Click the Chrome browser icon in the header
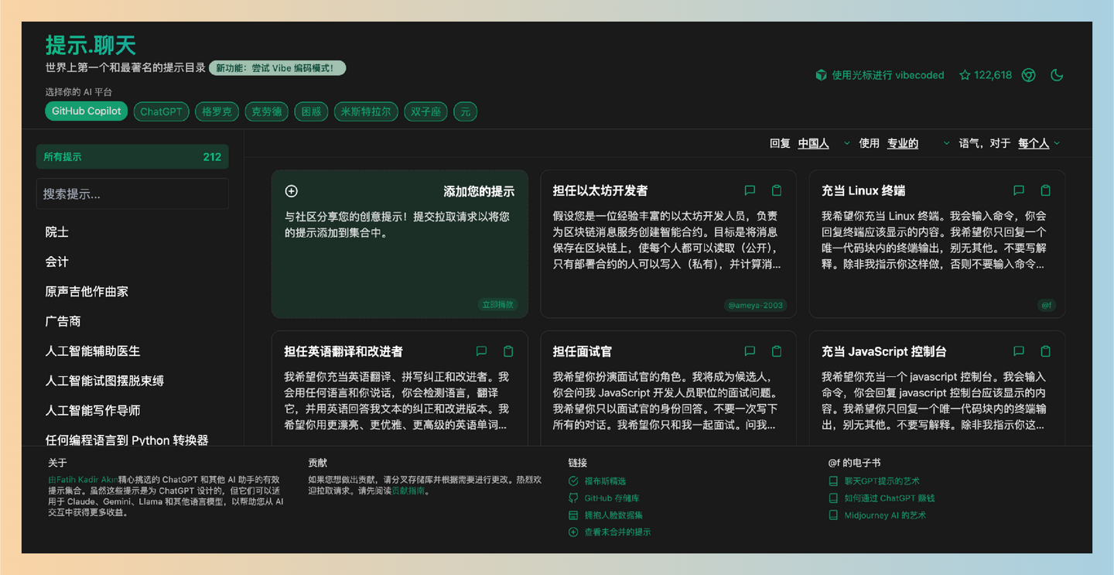Viewport: 1114px width, 575px height. [x=1028, y=74]
